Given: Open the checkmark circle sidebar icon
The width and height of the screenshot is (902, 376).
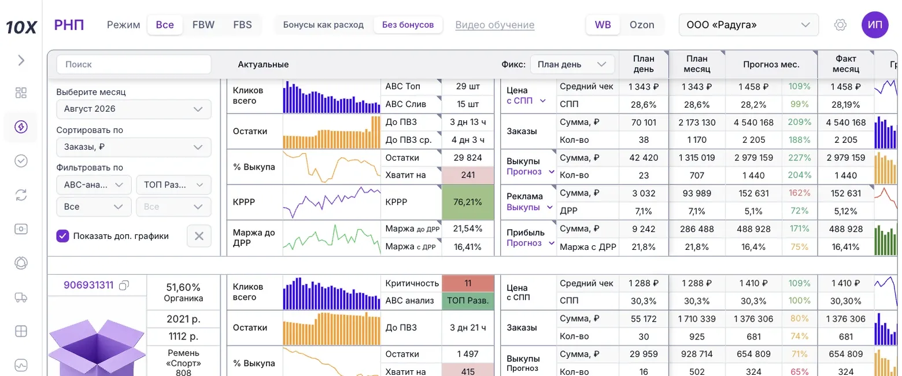Looking at the screenshot, I should (x=21, y=161).
